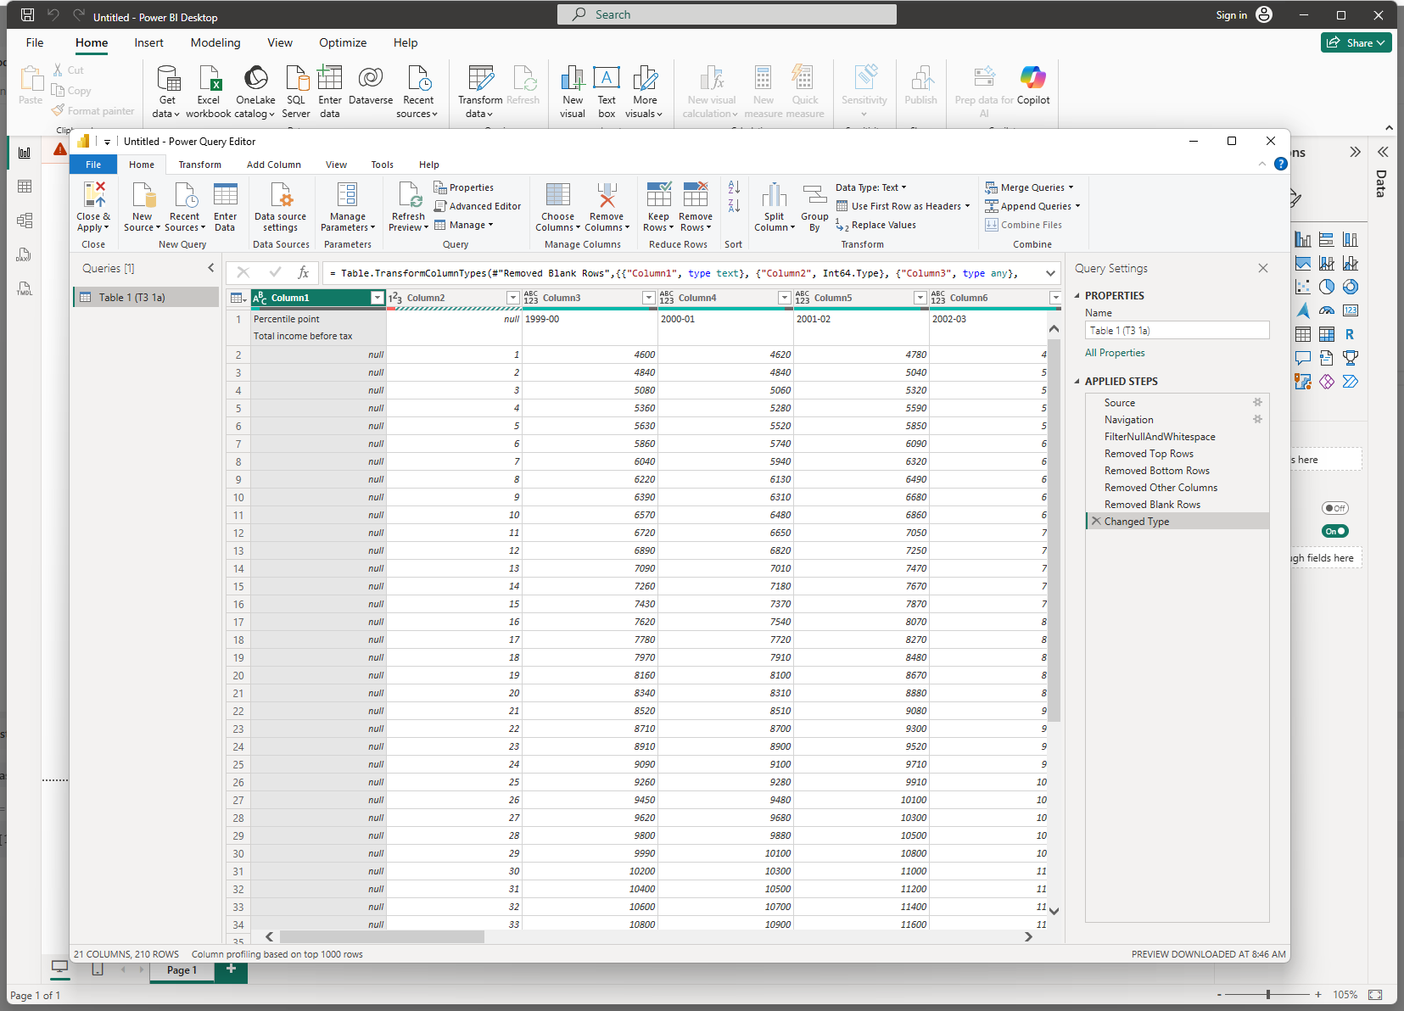Click Use First Row as Headers
Image resolution: width=1404 pixels, height=1011 pixels.
pos(903,206)
